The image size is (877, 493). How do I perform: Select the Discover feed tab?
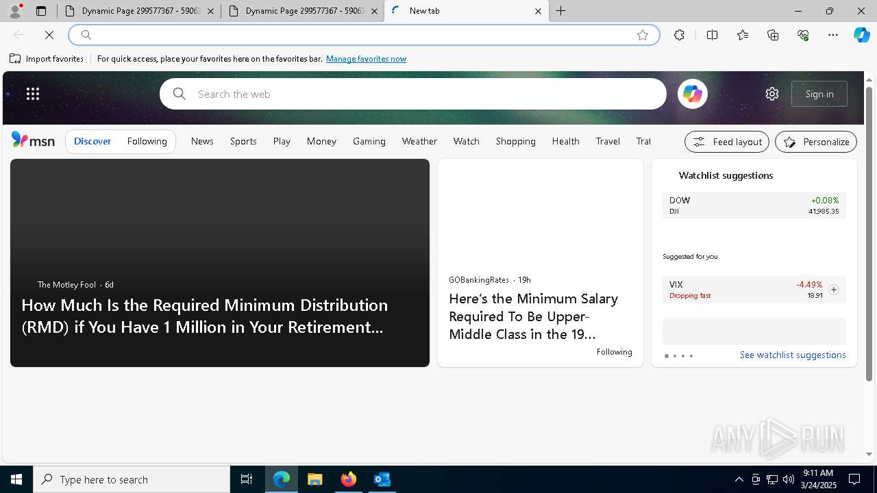point(92,141)
